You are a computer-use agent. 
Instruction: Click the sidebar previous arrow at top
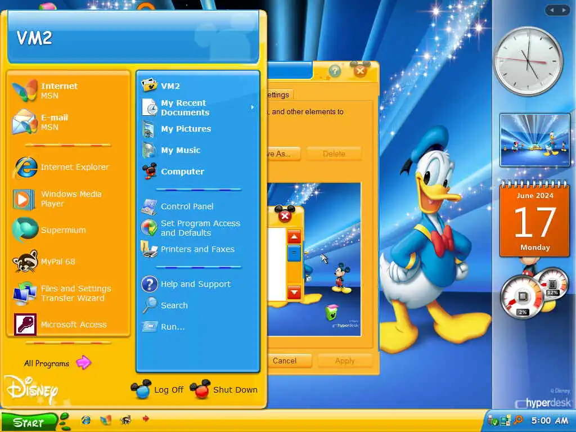point(552,10)
